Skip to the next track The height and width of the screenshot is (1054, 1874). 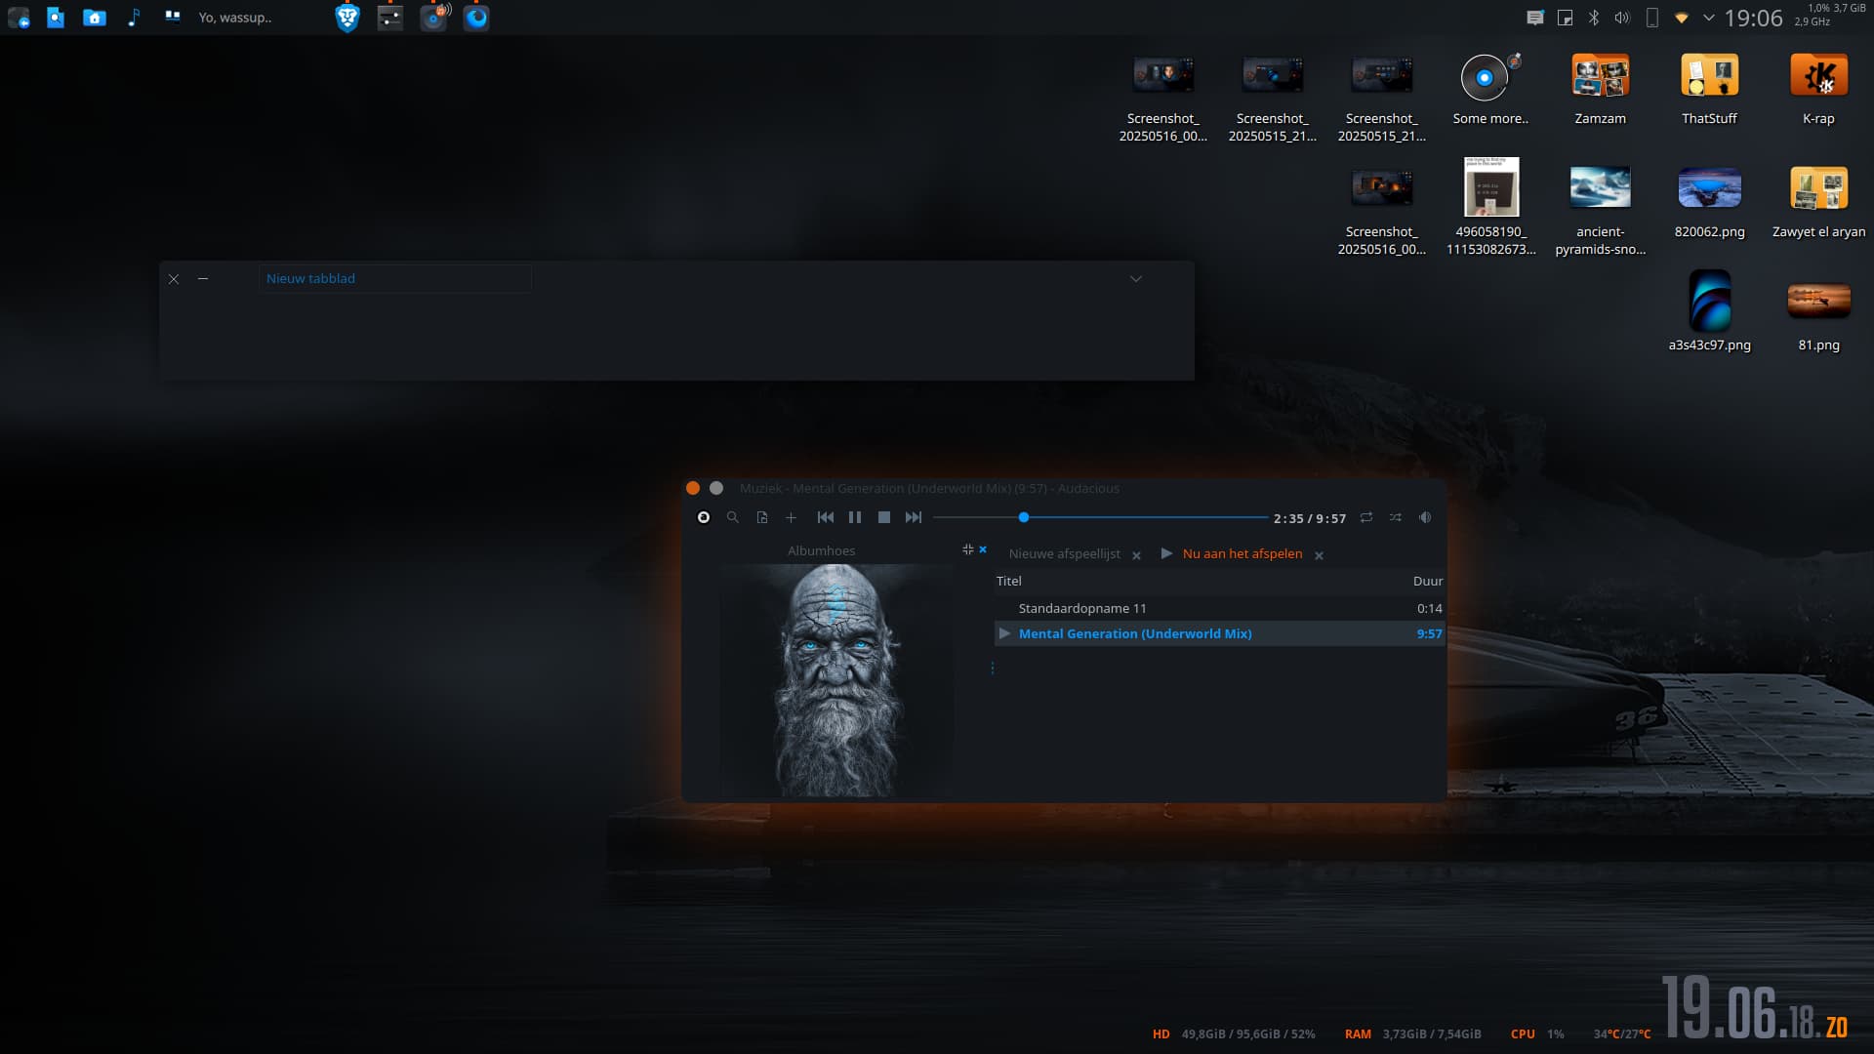click(x=914, y=517)
